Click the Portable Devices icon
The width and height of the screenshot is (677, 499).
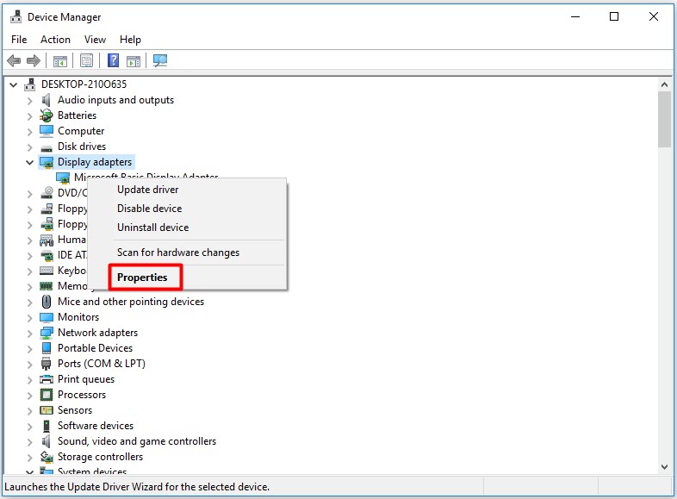[x=47, y=348]
